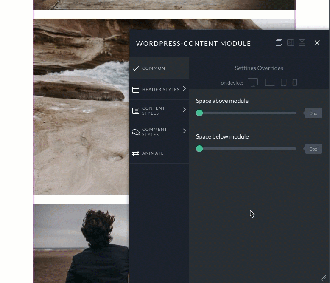Click the rocky coastline photo

(81, 107)
